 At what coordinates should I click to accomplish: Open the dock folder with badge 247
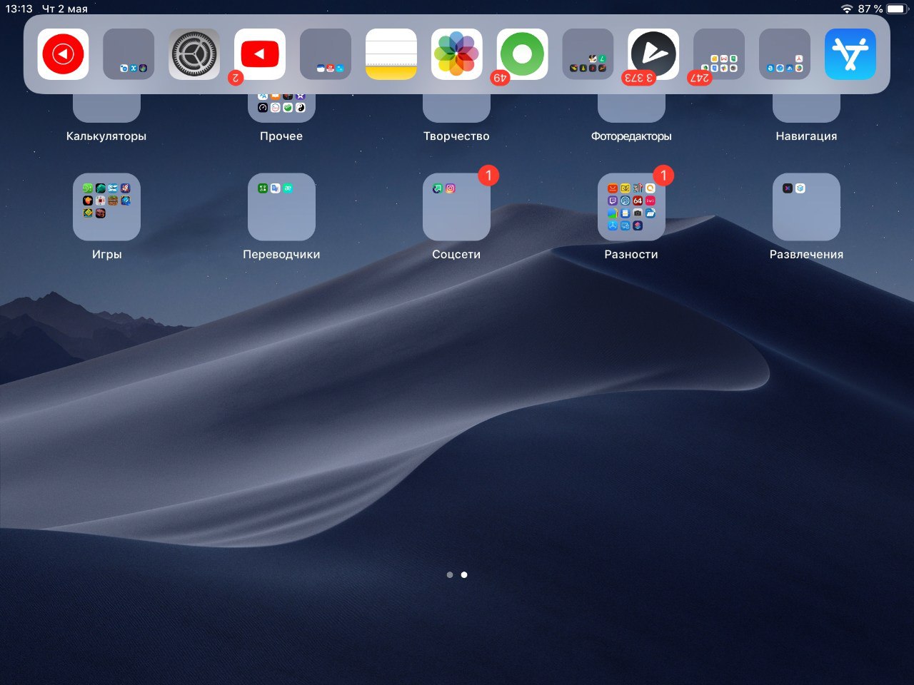tap(719, 54)
